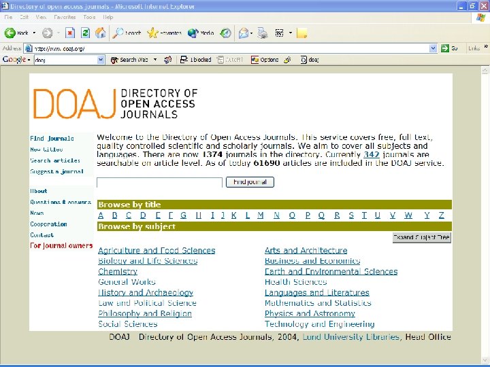
Task: Open the Mail button dropdown arrow
Action: point(251,33)
